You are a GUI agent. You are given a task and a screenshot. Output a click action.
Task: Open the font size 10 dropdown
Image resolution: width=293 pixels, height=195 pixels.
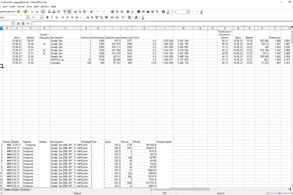point(42,17)
